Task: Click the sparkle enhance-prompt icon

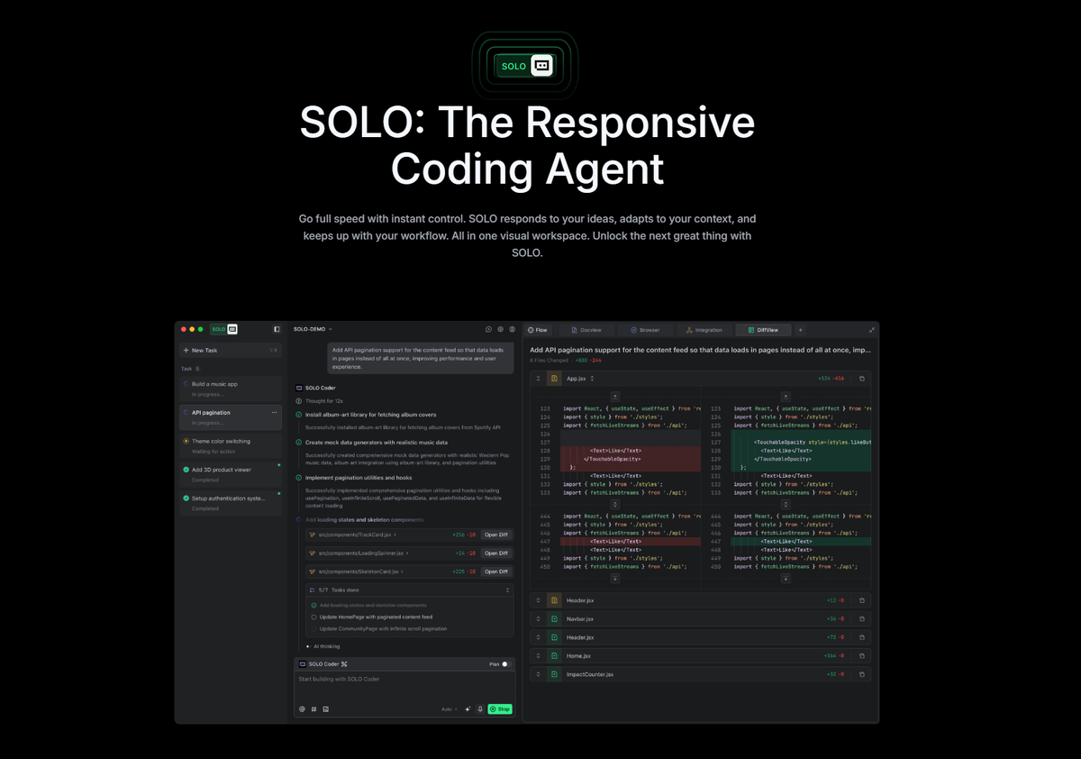Action: tap(468, 709)
